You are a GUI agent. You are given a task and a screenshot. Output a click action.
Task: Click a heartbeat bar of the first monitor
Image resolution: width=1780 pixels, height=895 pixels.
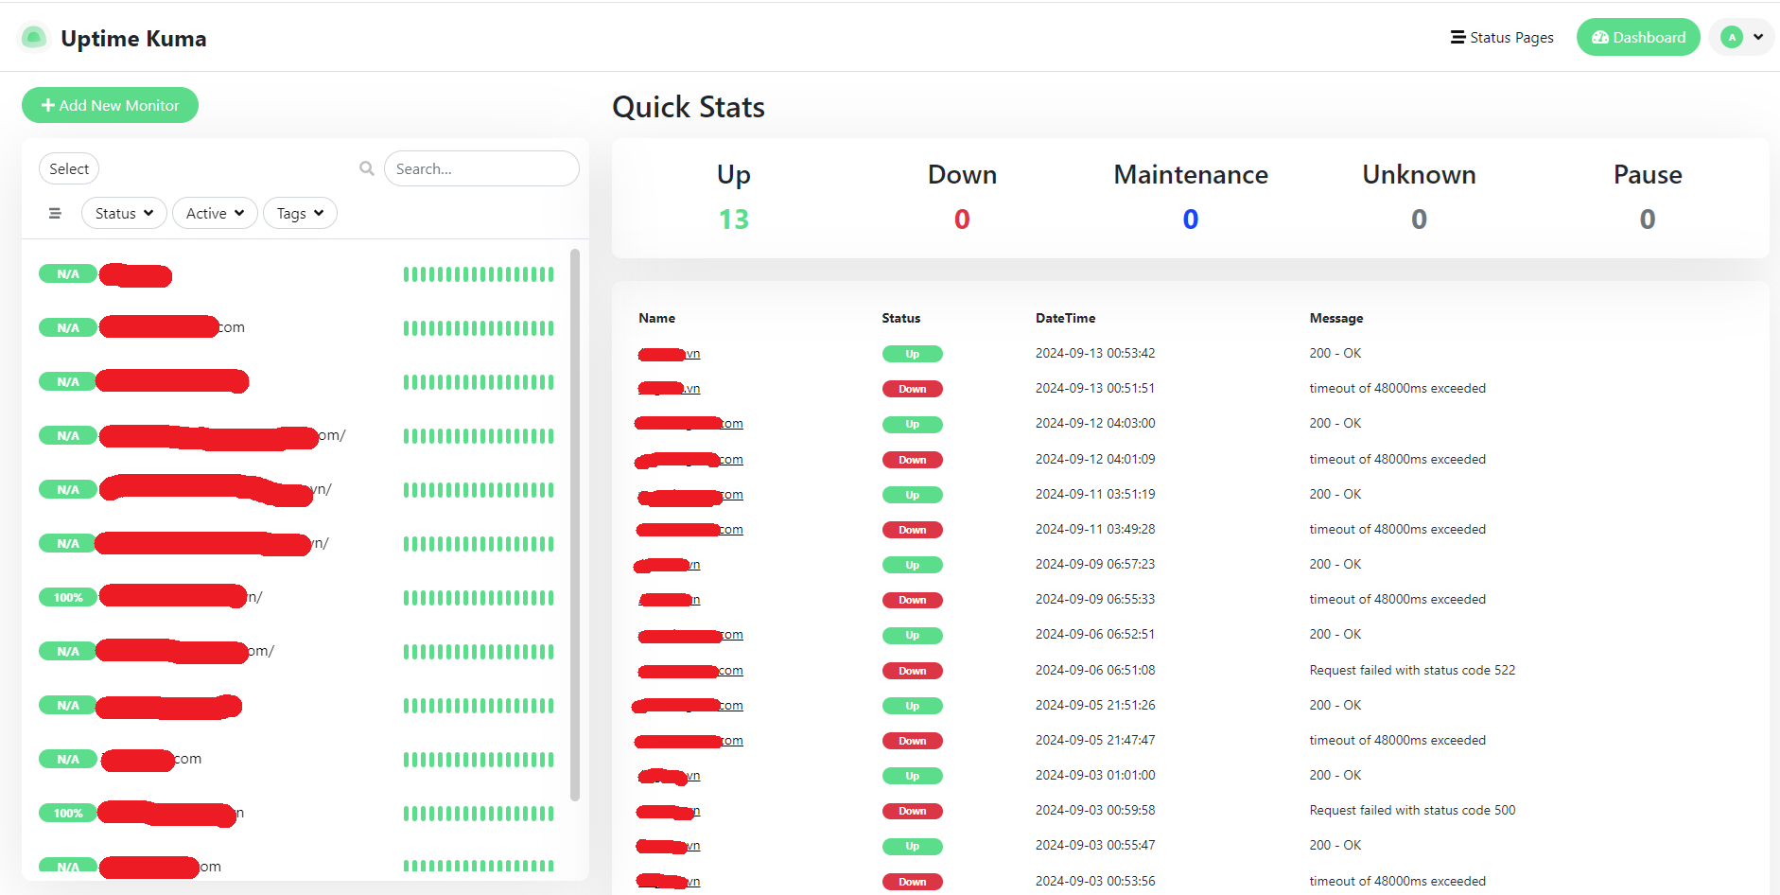tap(478, 273)
